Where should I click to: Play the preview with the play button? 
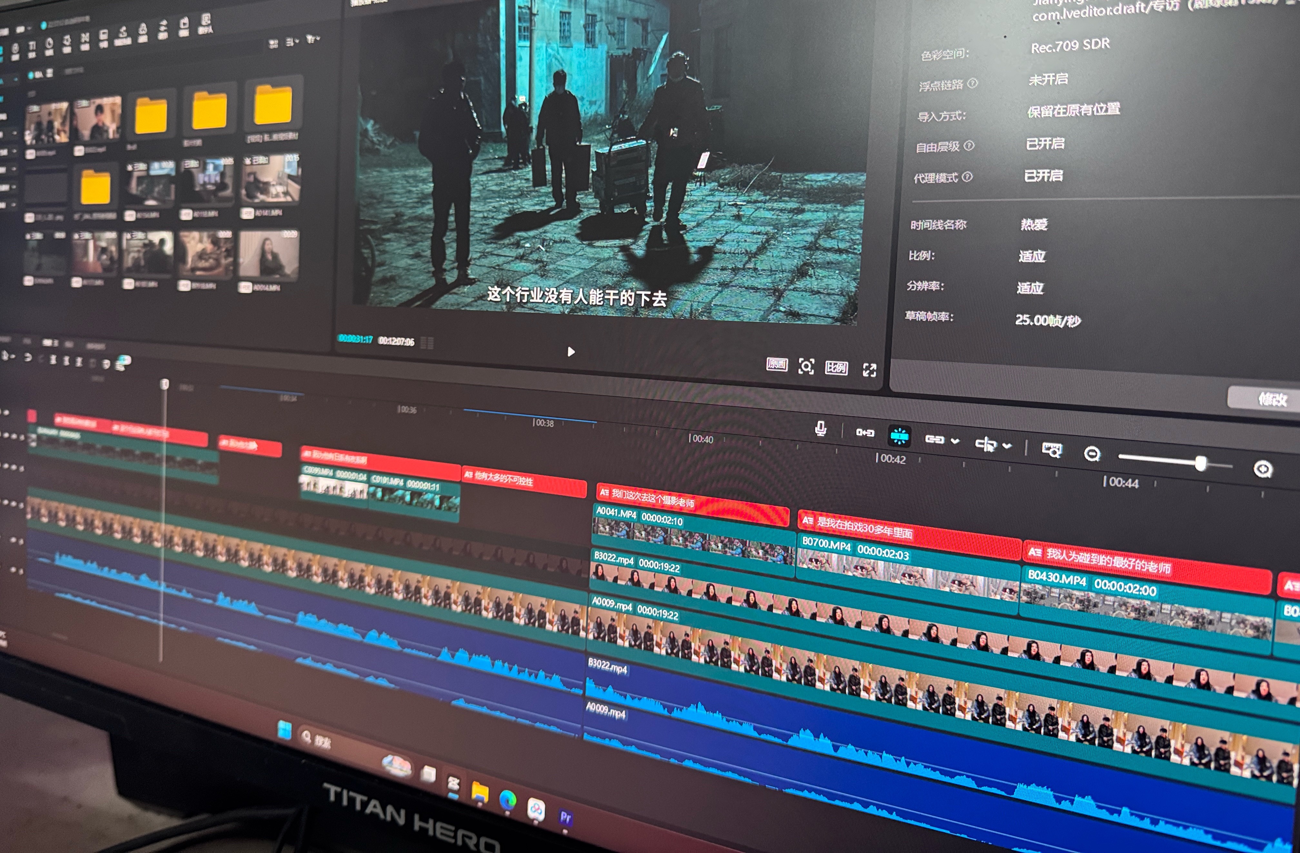tap(571, 352)
